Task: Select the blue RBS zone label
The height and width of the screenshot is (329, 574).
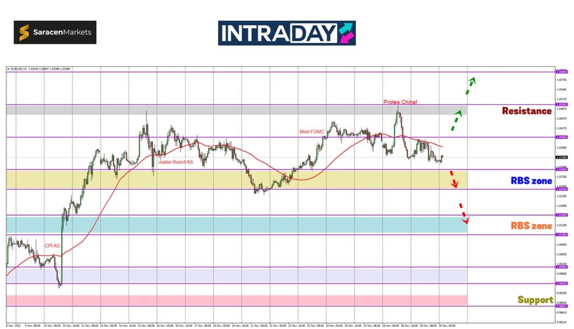Action: click(531, 180)
